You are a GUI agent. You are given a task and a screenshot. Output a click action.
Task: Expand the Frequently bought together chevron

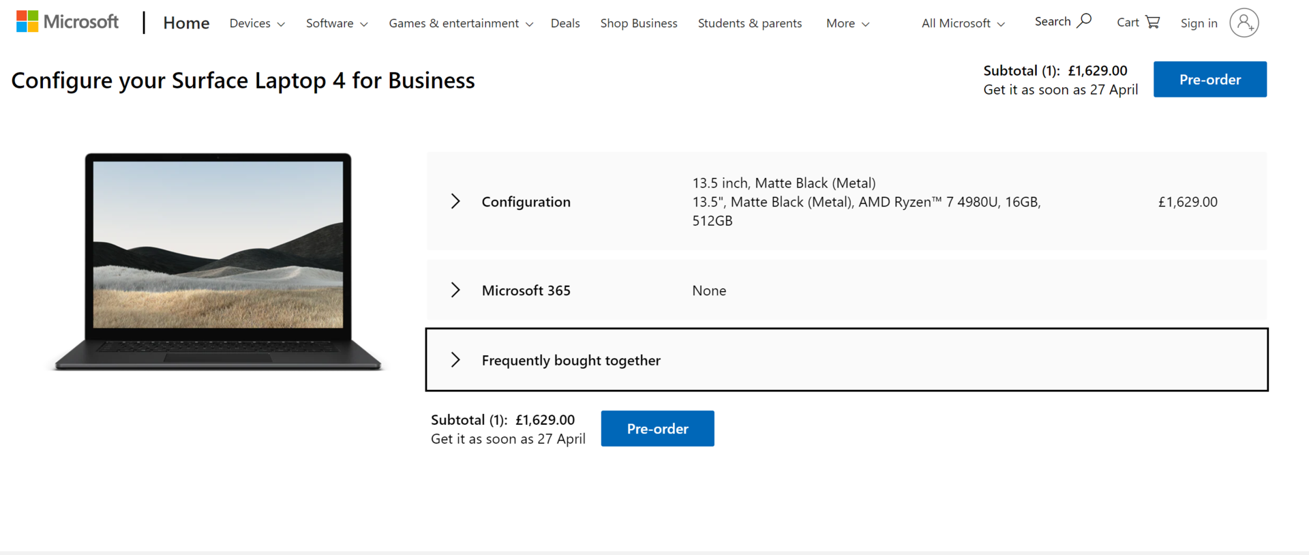click(455, 359)
